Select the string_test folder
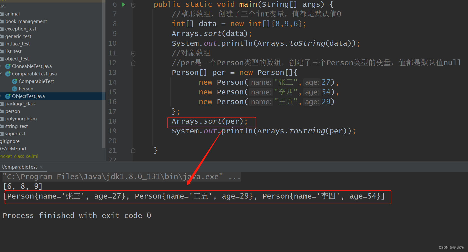 pyautogui.click(x=17, y=126)
